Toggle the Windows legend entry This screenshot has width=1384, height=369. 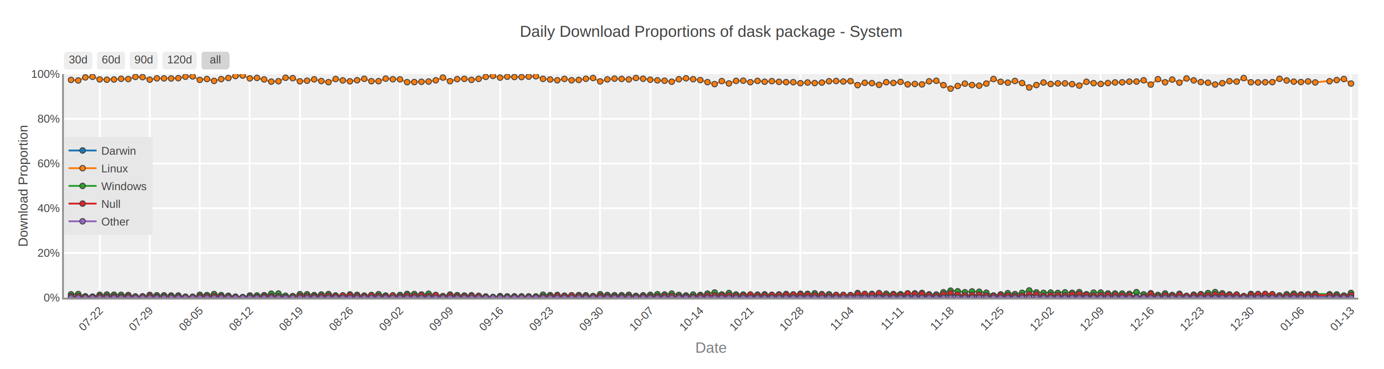point(124,186)
